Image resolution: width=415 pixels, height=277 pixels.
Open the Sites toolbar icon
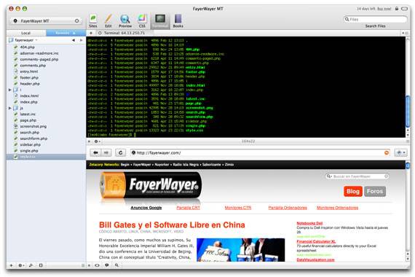pyautogui.click(x=93, y=21)
